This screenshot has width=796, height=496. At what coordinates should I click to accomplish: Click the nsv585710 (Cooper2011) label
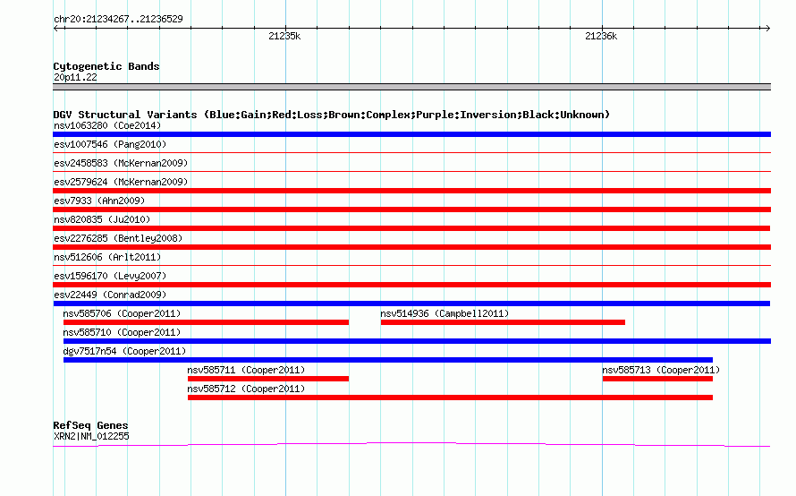coord(122,332)
